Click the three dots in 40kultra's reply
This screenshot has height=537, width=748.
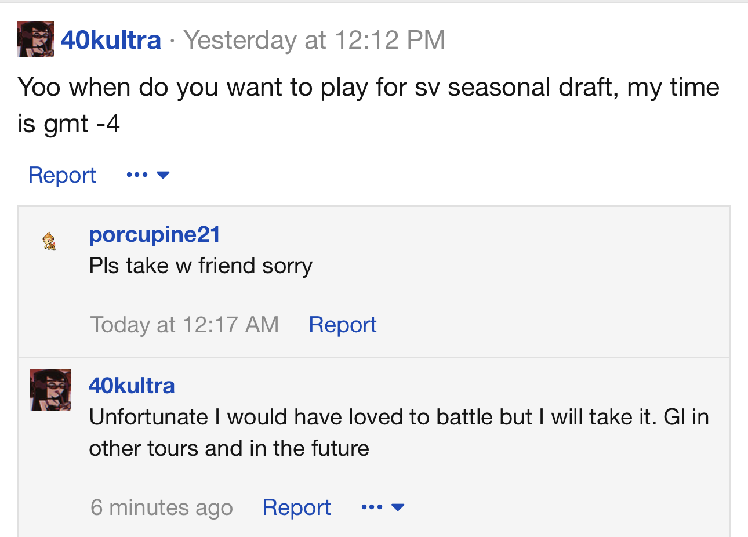click(x=372, y=507)
